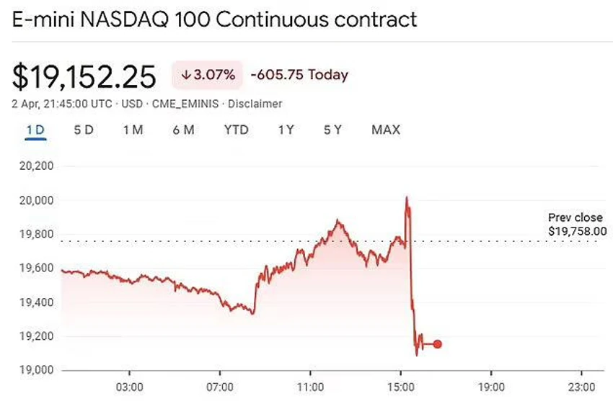Switch to the 1M time range
Screen dimensions: 613x401
pyautogui.click(x=133, y=130)
